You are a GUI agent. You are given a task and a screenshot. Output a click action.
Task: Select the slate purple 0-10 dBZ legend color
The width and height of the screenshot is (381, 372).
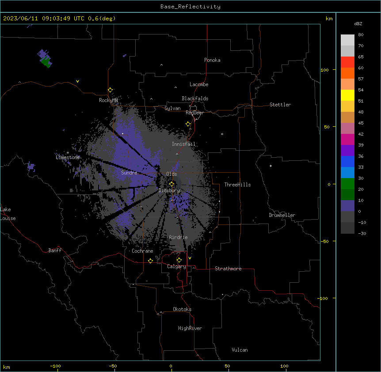(347, 206)
